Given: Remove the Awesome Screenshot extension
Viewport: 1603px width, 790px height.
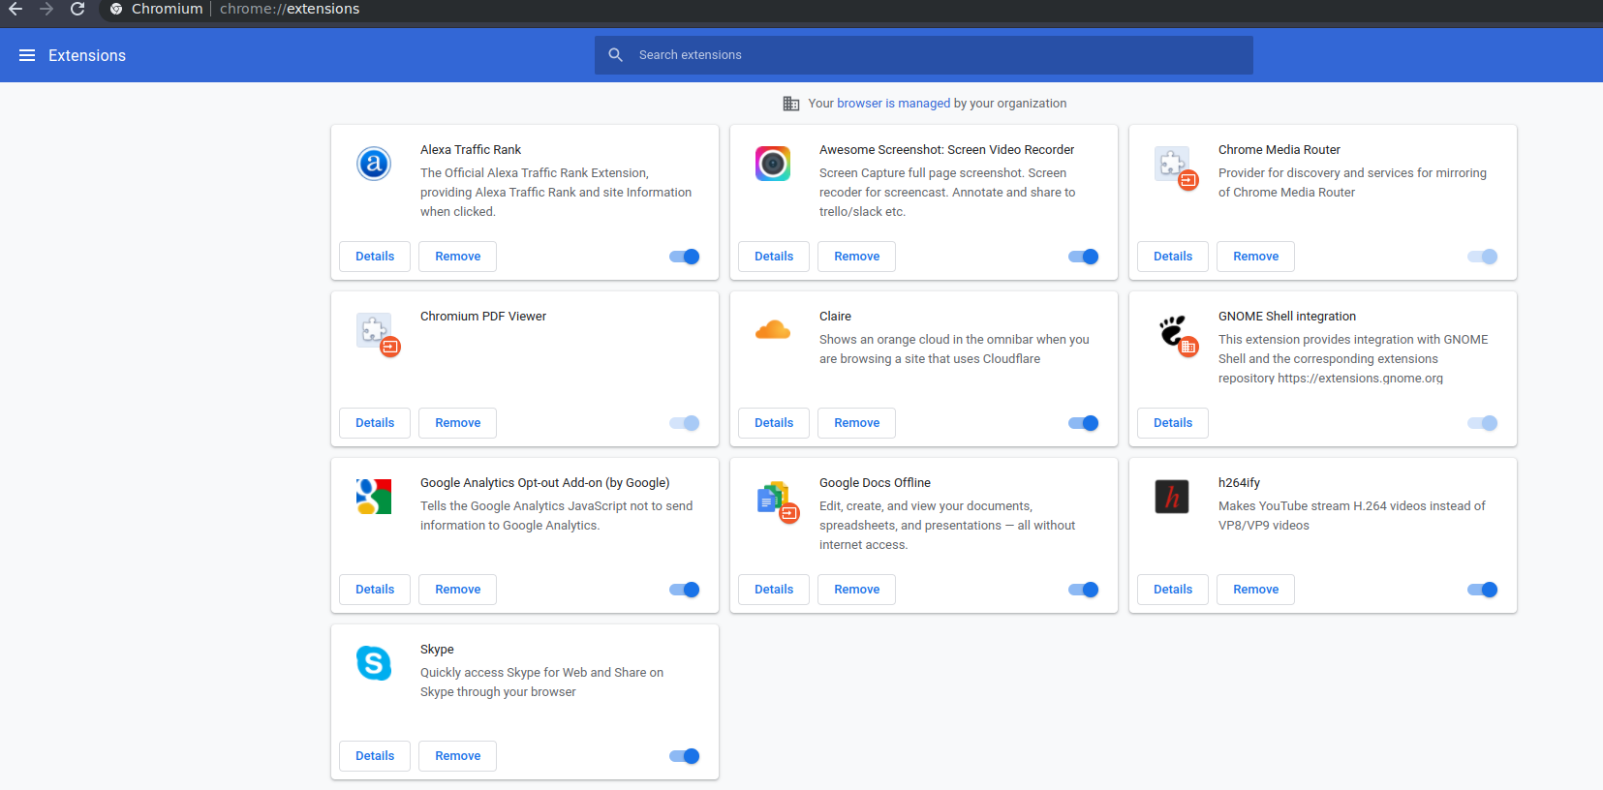Looking at the screenshot, I should tap(857, 257).
